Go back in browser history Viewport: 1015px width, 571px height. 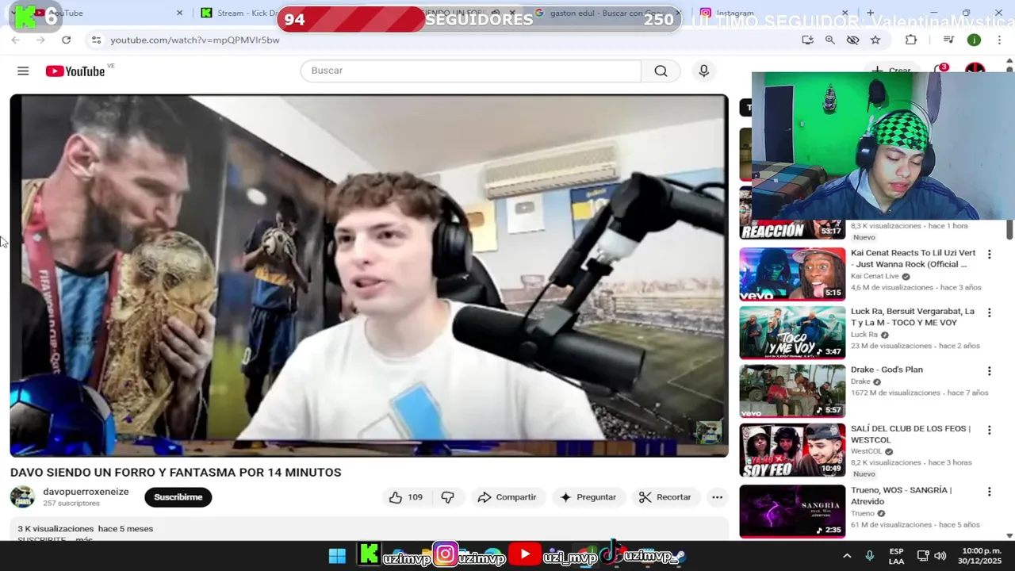pos(15,40)
